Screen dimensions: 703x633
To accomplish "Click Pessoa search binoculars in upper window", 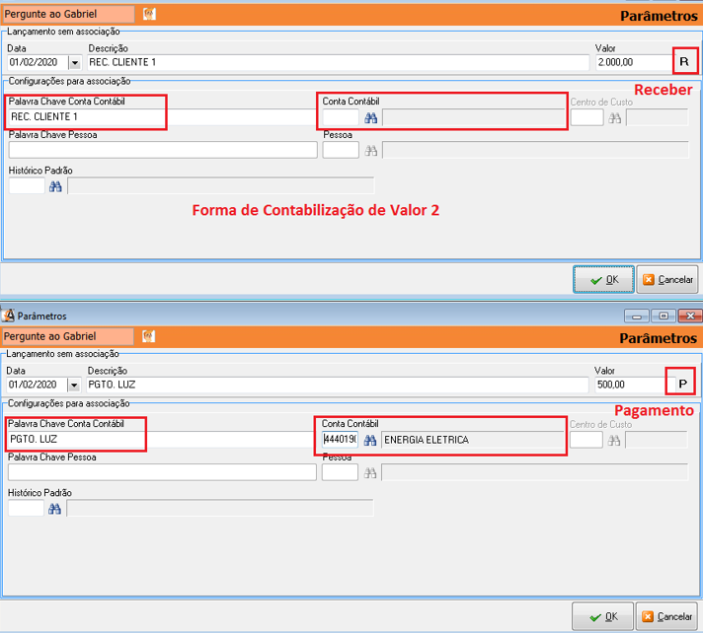I will tap(371, 151).
